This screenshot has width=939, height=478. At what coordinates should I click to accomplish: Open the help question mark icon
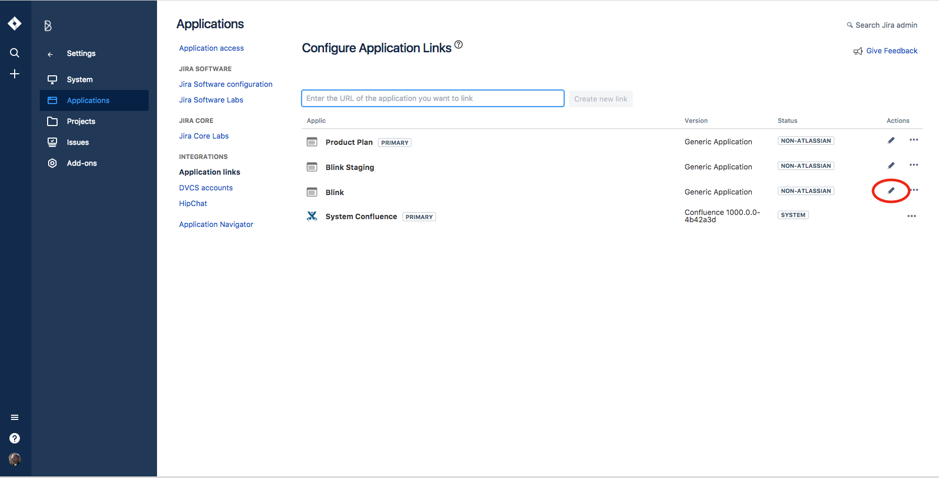click(15, 438)
